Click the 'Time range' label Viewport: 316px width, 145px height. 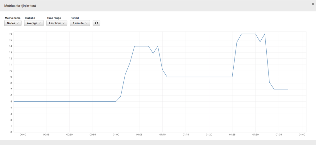point(54,18)
